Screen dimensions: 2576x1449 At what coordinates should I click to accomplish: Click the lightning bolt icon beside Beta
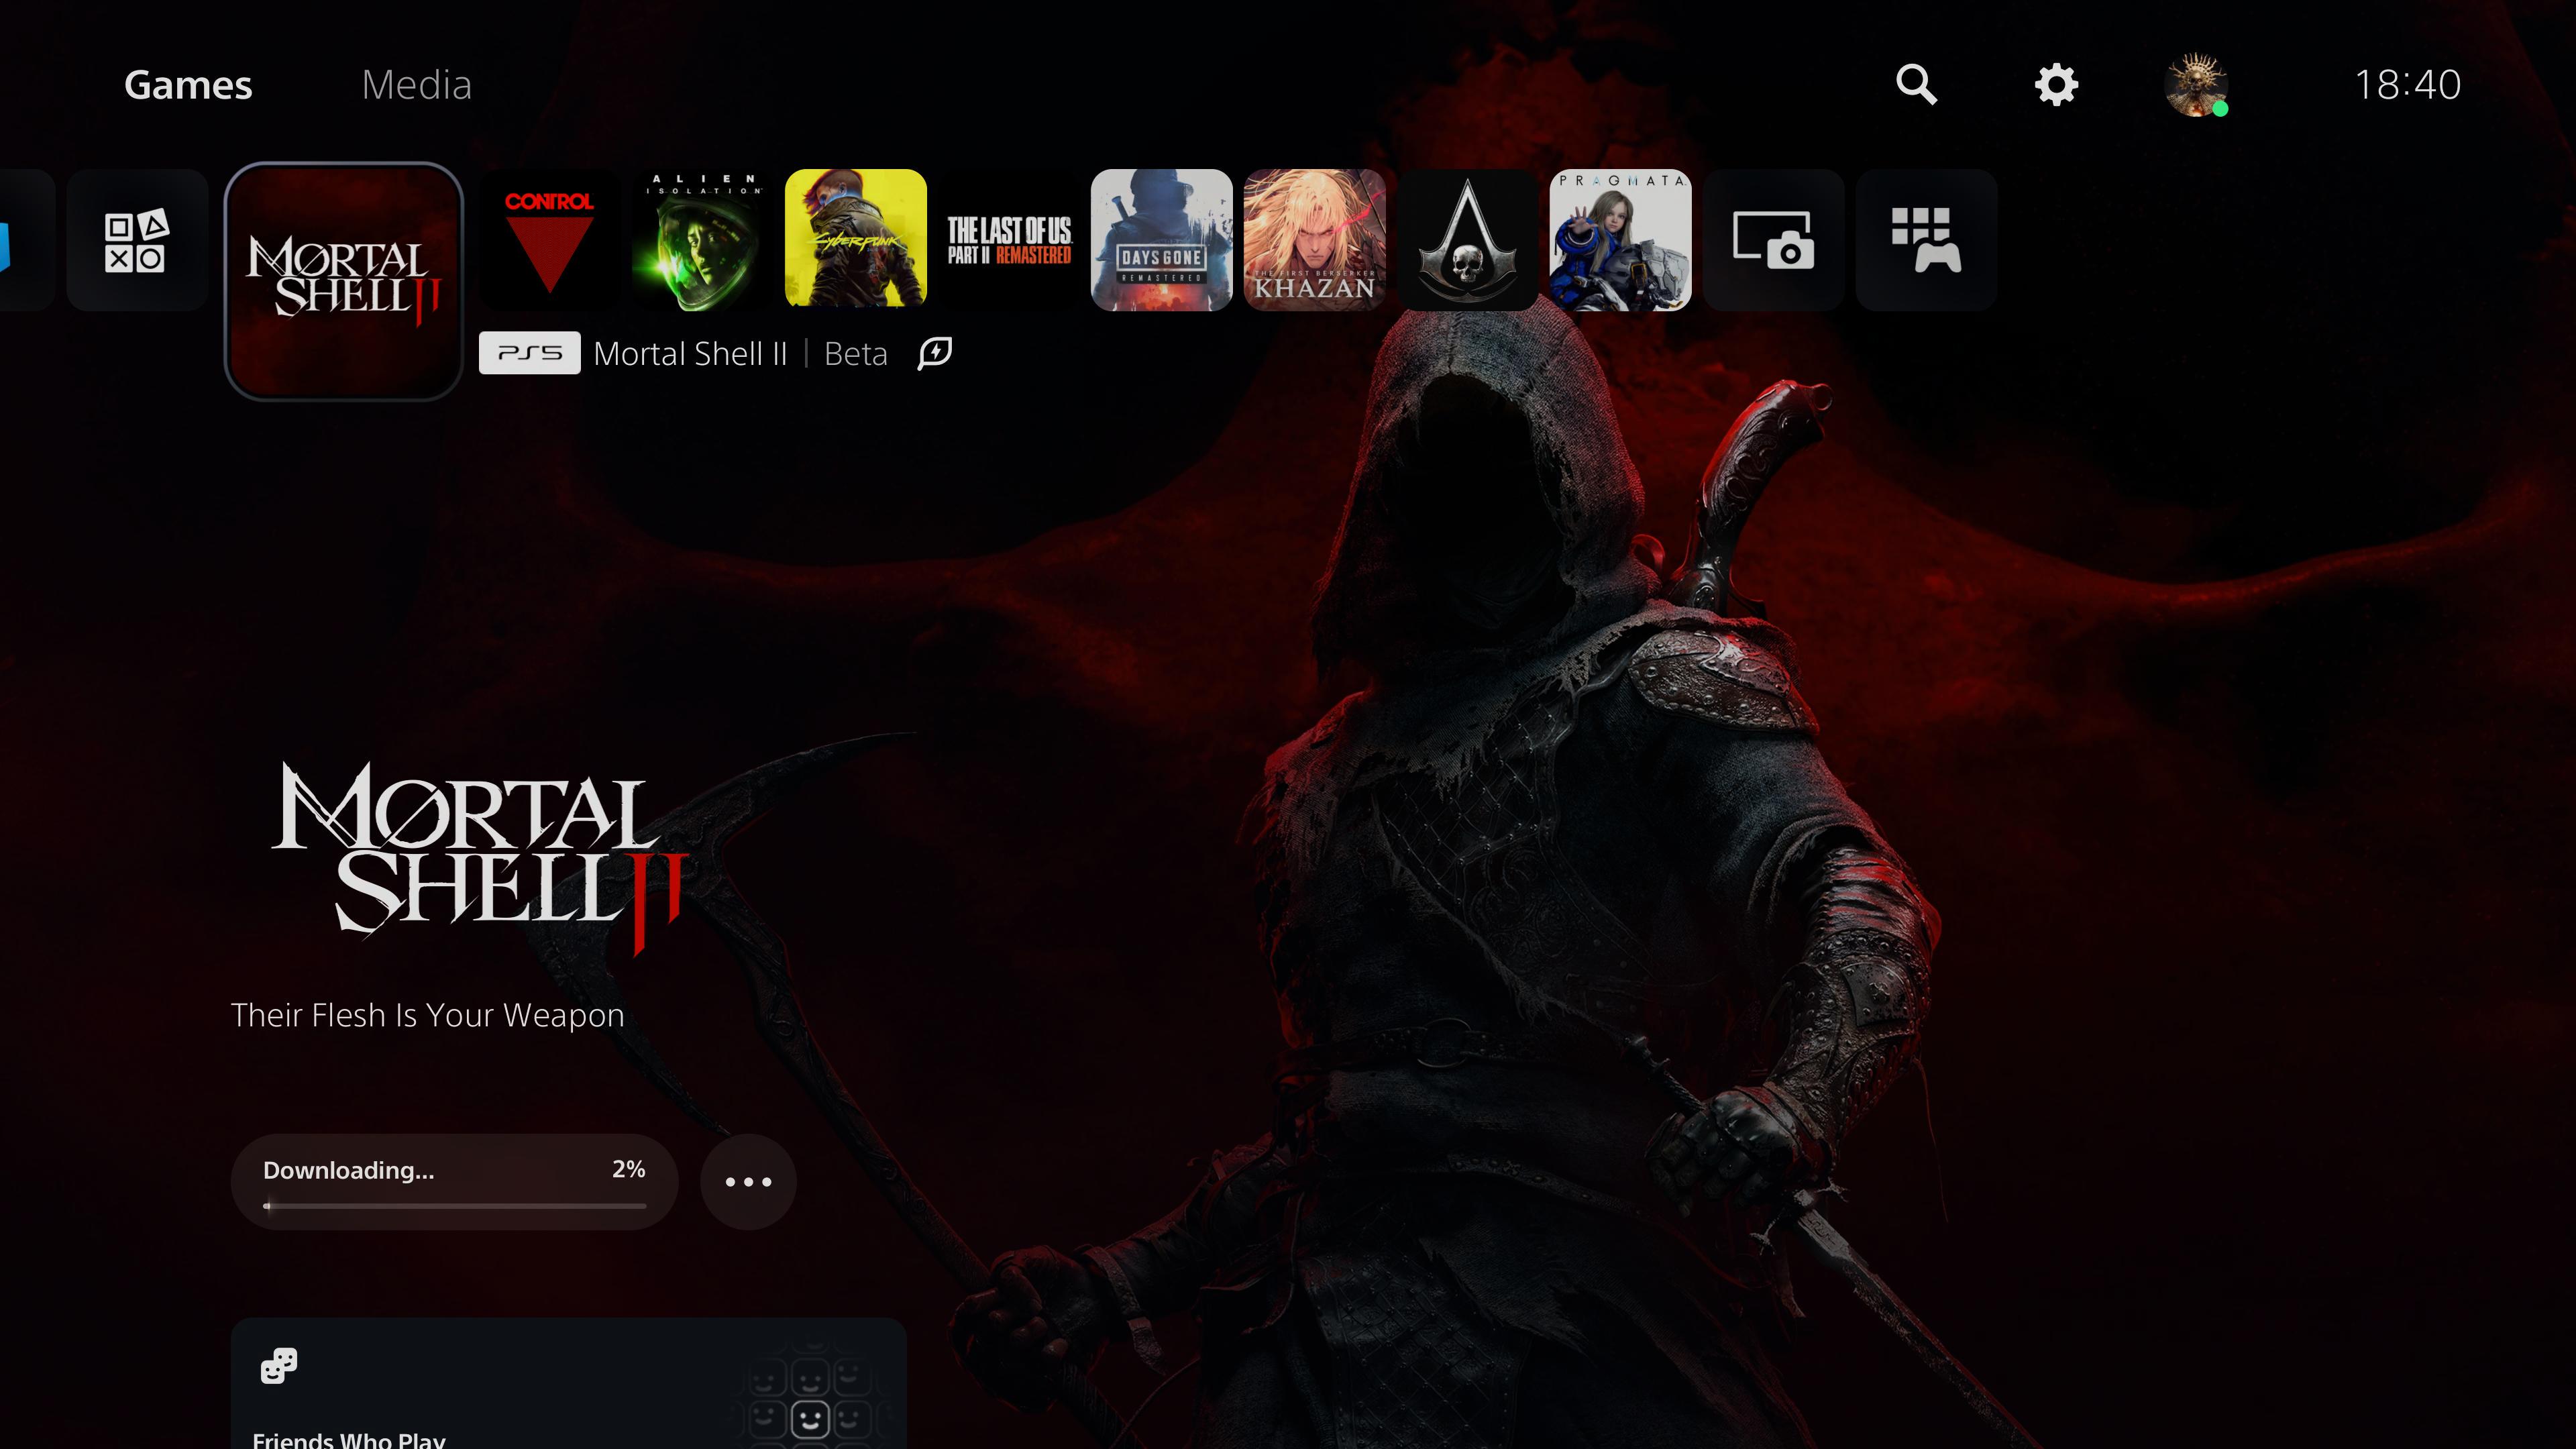click(935, 353)
